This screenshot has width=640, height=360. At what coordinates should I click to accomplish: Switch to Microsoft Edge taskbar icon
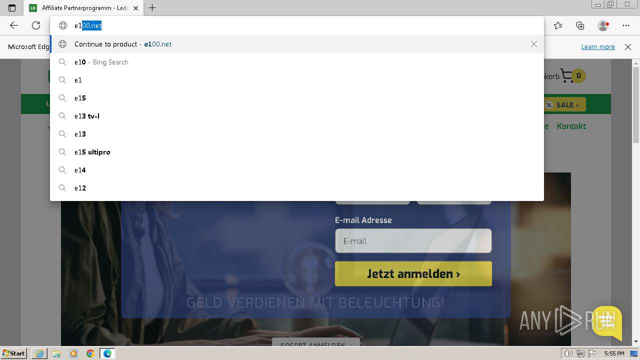(107, 353)
